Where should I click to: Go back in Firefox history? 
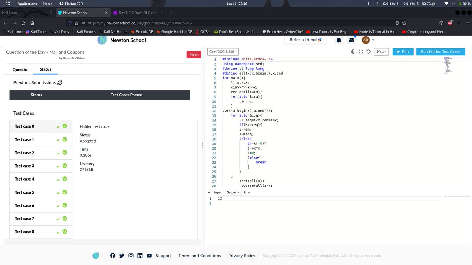[x=6, y=23]
